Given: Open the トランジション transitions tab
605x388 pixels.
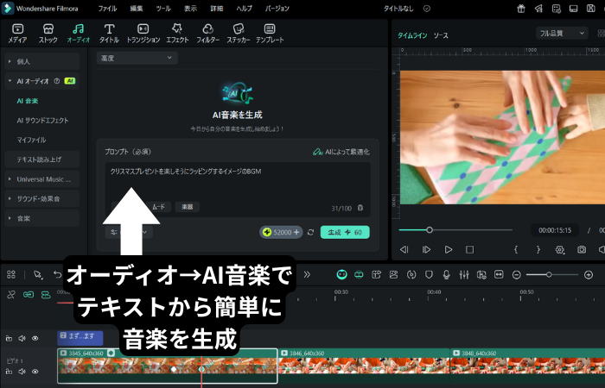Looking at the screenshot, I should (143, 33).
